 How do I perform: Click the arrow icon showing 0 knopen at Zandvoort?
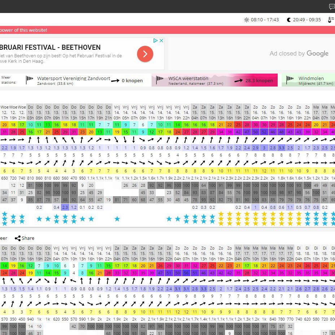115,80
